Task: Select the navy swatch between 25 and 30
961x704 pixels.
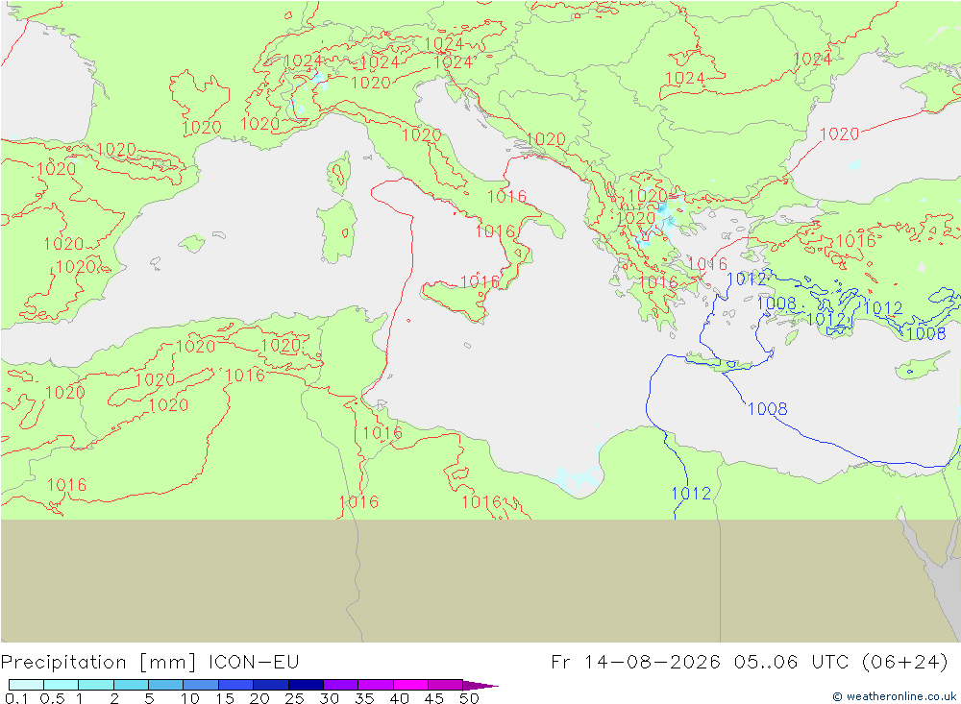Action: coord(306,685)
